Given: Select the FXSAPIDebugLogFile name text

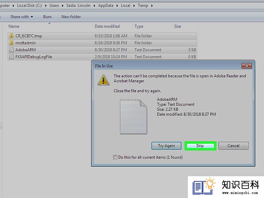Looking at the screenshot, I should 34,57.
